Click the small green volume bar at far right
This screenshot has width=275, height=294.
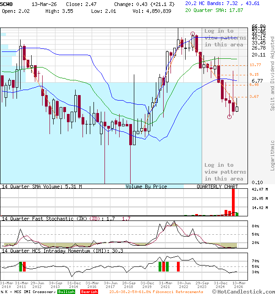point(237,214)
